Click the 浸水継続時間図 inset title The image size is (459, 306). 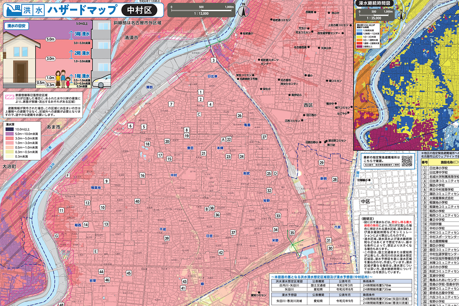pyautogui.click(x=375, y=3)
